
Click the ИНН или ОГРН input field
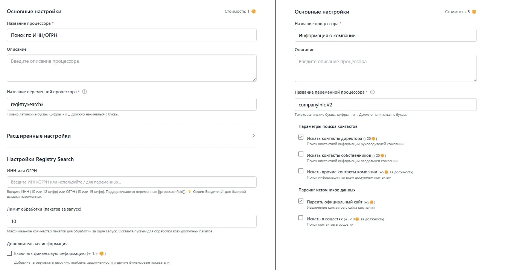[132, 182]
